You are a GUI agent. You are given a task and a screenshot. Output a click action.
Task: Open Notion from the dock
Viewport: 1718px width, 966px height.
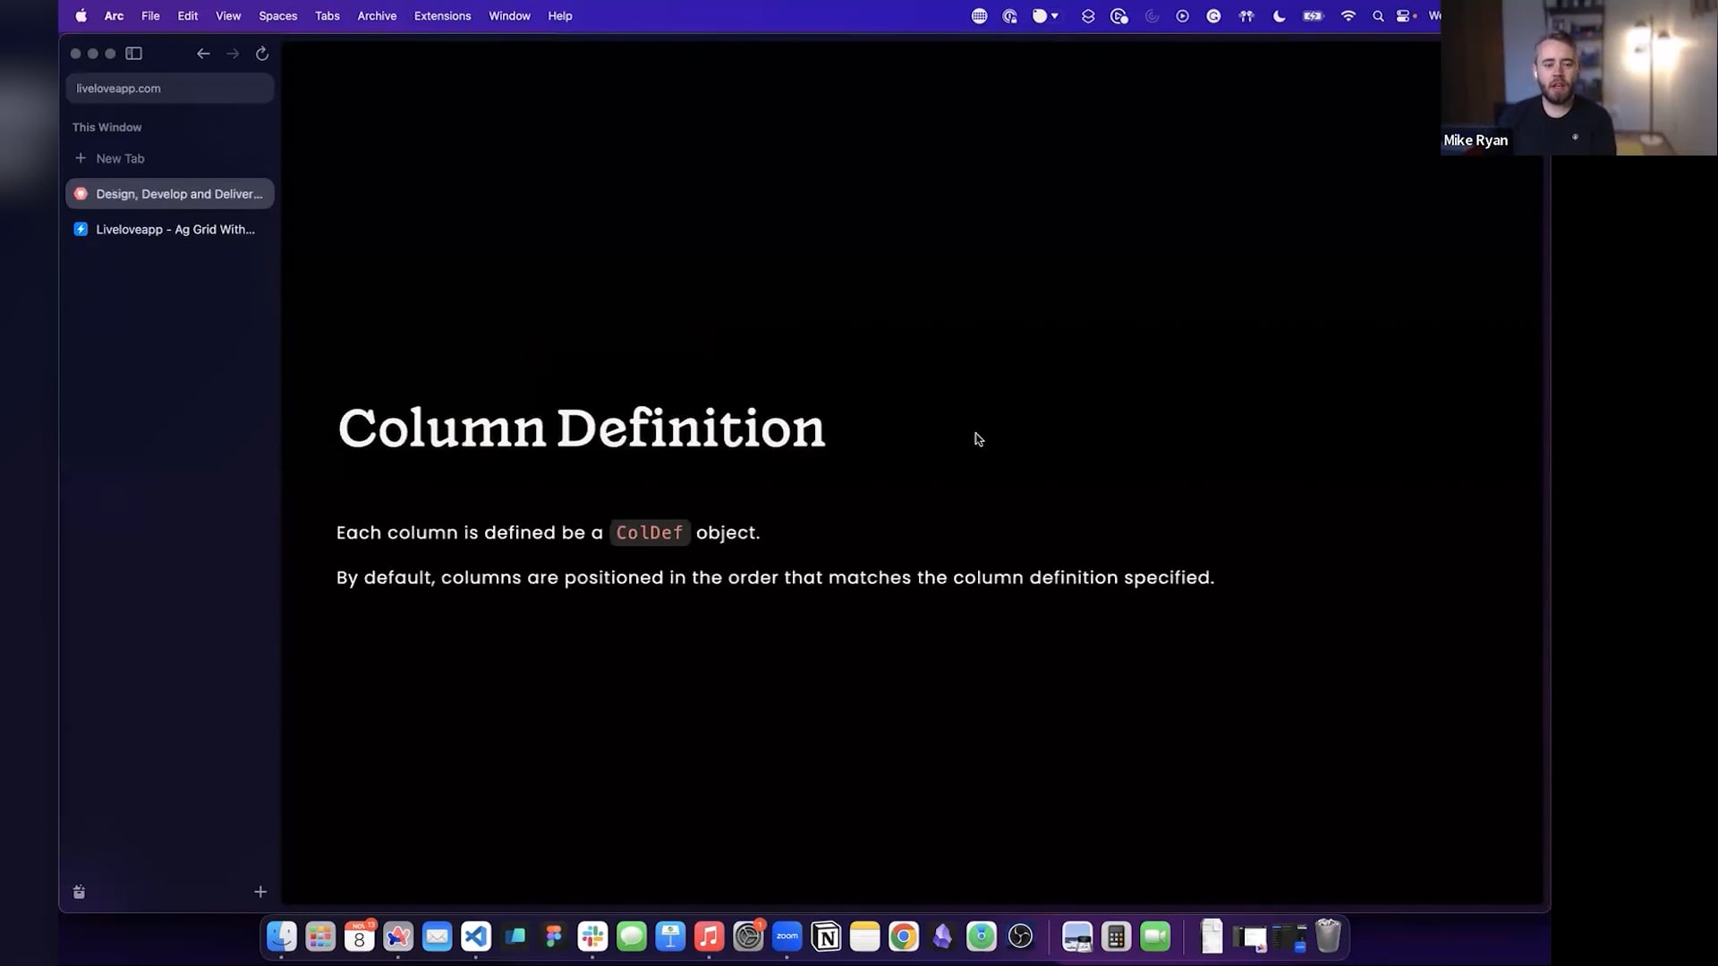[826, 936]
